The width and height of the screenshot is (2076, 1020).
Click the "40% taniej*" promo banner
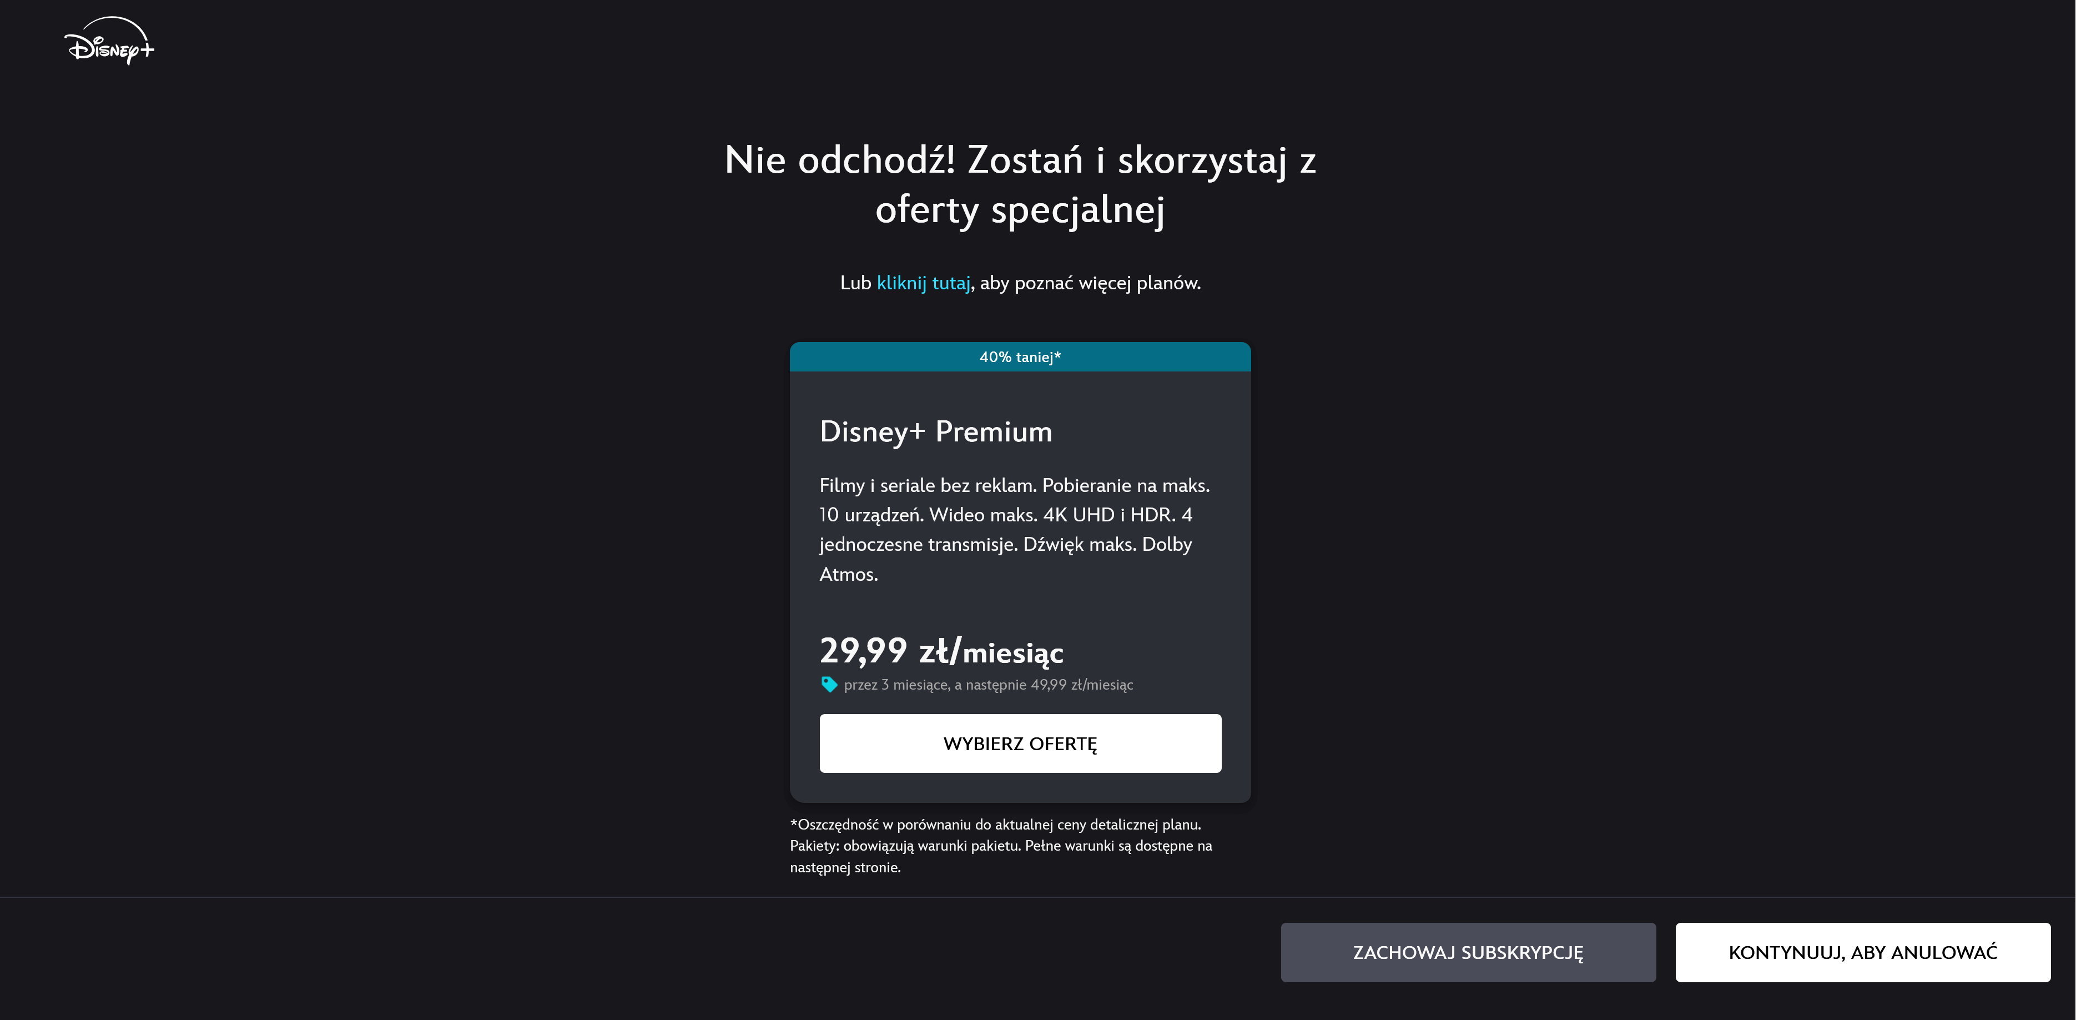pyautogui.click(x=1020, y=356)
